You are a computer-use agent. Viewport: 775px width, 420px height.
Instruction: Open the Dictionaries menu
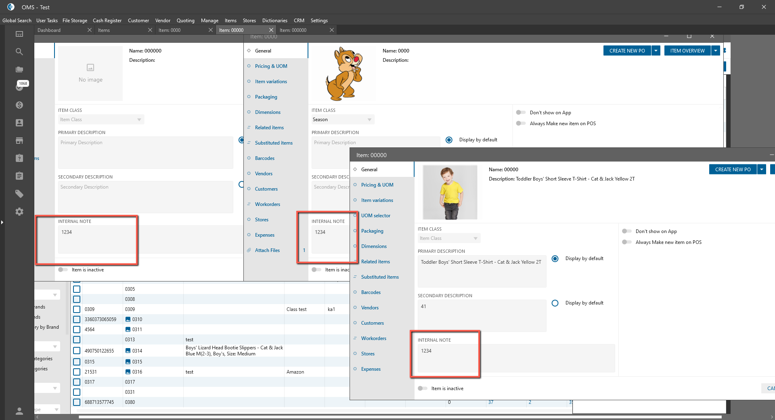click(275, 21)
